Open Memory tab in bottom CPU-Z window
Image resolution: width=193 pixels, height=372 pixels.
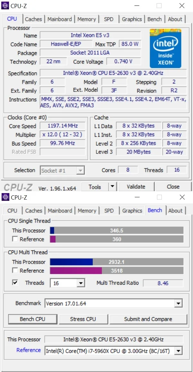pos(87,211)
